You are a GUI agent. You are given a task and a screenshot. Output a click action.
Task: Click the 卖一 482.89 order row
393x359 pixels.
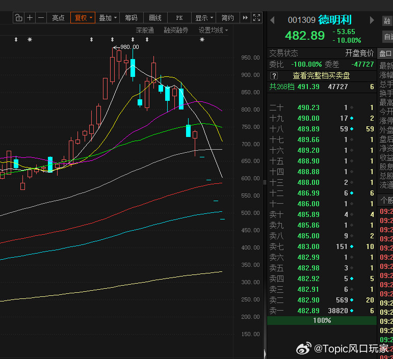(x=322, y=311)
